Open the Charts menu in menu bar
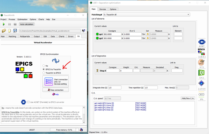Viewport: 209px width, 134px height. pos(41,19)
